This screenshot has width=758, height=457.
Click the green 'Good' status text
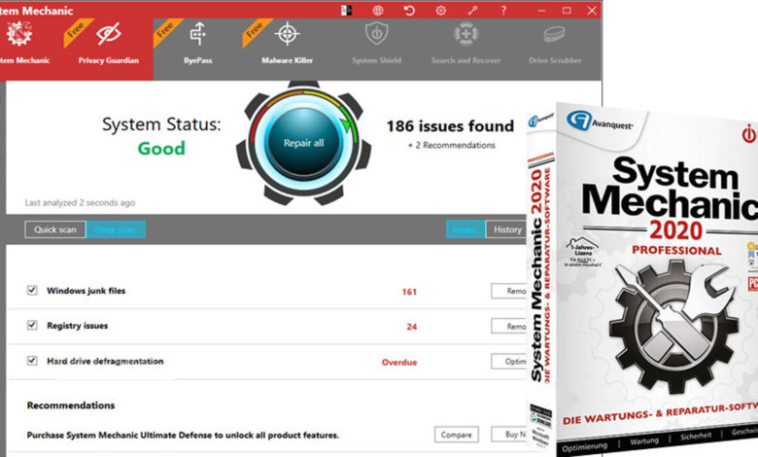point(161,148)
